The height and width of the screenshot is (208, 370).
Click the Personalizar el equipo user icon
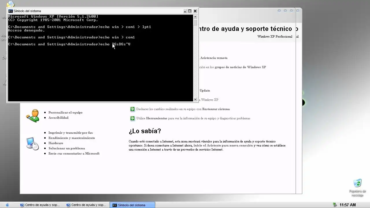[33, 116]
